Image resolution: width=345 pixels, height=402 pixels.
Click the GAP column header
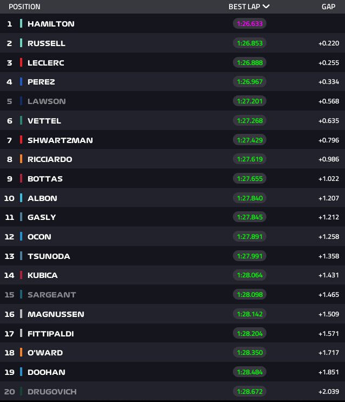tap(329, 7)
